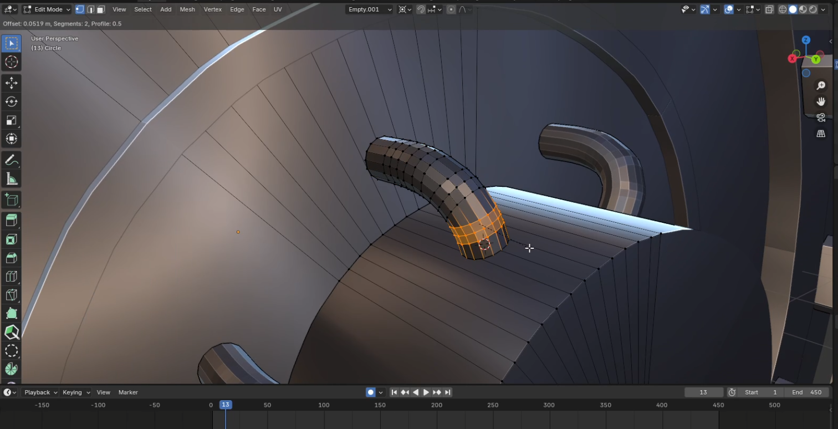The width and height of the screenshot is (838, 429).
Task: Select the Move tool
Action: coord(11,83)
